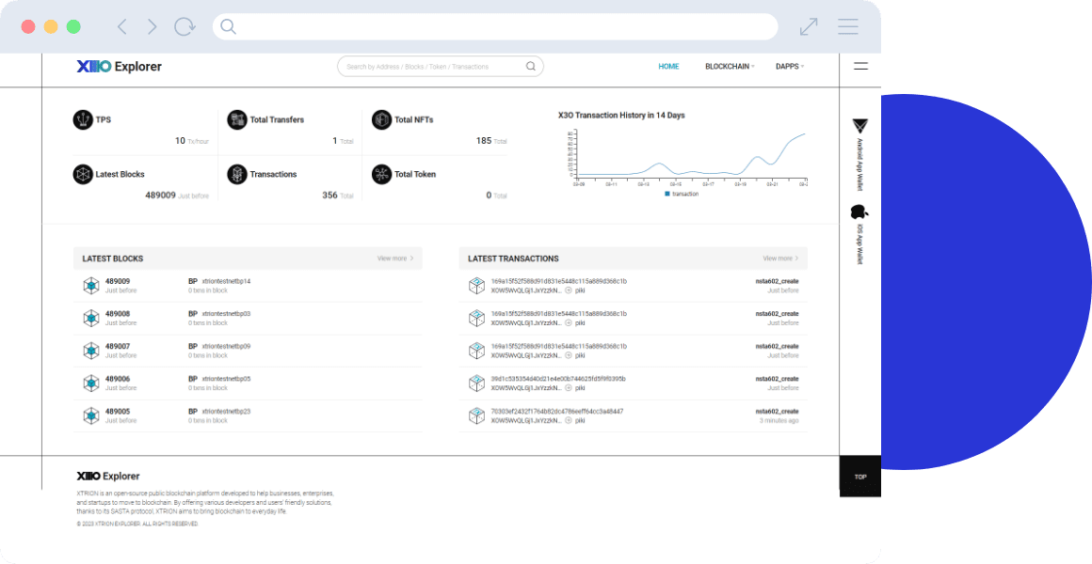Open block 489007 link

(118, 346)
